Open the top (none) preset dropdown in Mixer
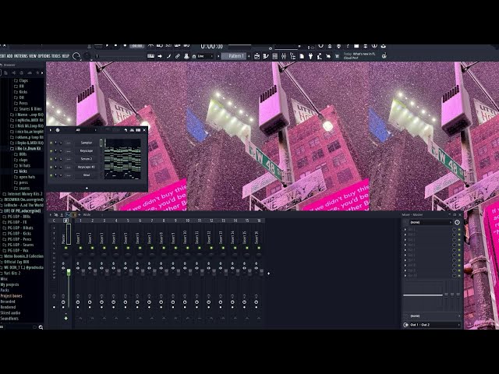The height and width of the screenshot is (374, 499). [x=430, y=222]
